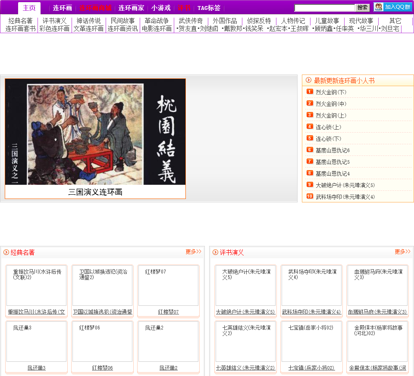Screen dimensions: 414x376
Task: Open the 其它 category
Action: tap(395, 21)
